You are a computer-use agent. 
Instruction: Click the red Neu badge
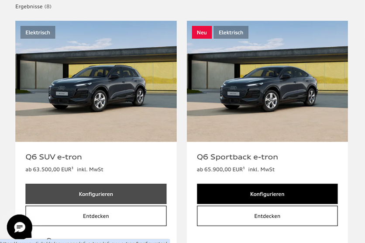[x=202, y=32]
